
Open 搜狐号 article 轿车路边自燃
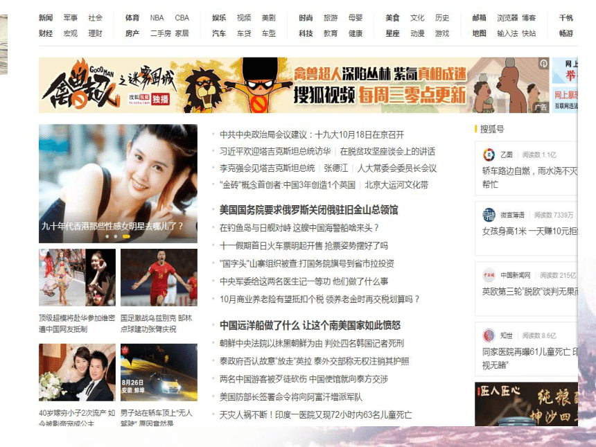point(530,177)
